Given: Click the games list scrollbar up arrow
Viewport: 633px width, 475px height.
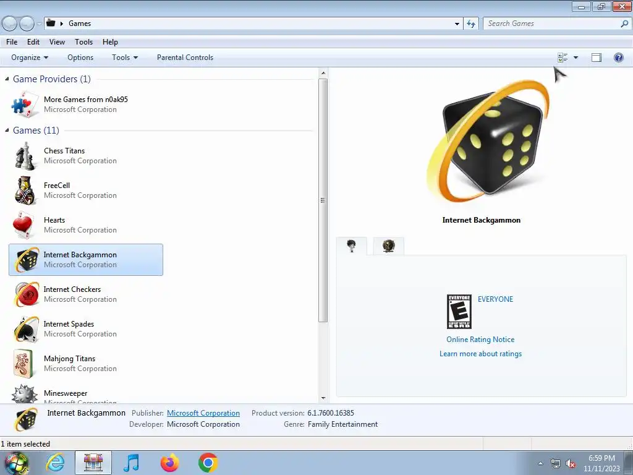Looking at the screenshot, I should click(x=323, y=74).
